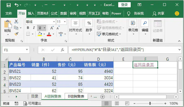The height and width of the screenshot is (107, 184).
Task: Click zoom in plus button
Action: pyautogui.click(x=165, y=103)
